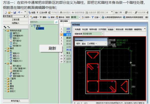Expand property row 22 group
The image size is (150, 104).
[x=64, y=59]
